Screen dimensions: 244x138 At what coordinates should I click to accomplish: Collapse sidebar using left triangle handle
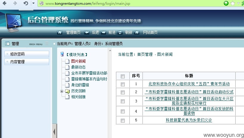point(54,132)
